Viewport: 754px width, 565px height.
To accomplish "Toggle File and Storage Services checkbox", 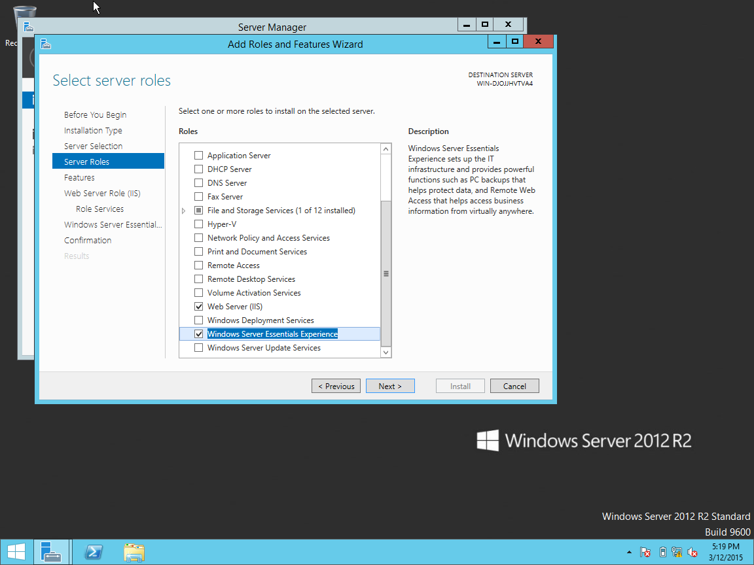I will pos(198,211).
